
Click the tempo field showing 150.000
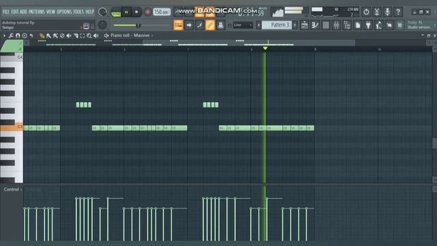pyautogui.click(x=162, y=12)
